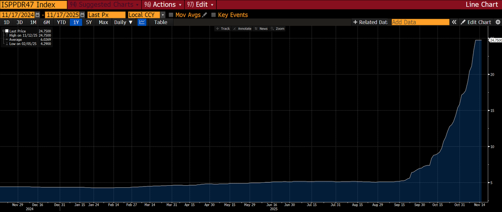Viewport: 502px width, 212px height.
Task: Open the Daily periodicity dropdown
Action: pyautogui.click(x=123, y=22)
